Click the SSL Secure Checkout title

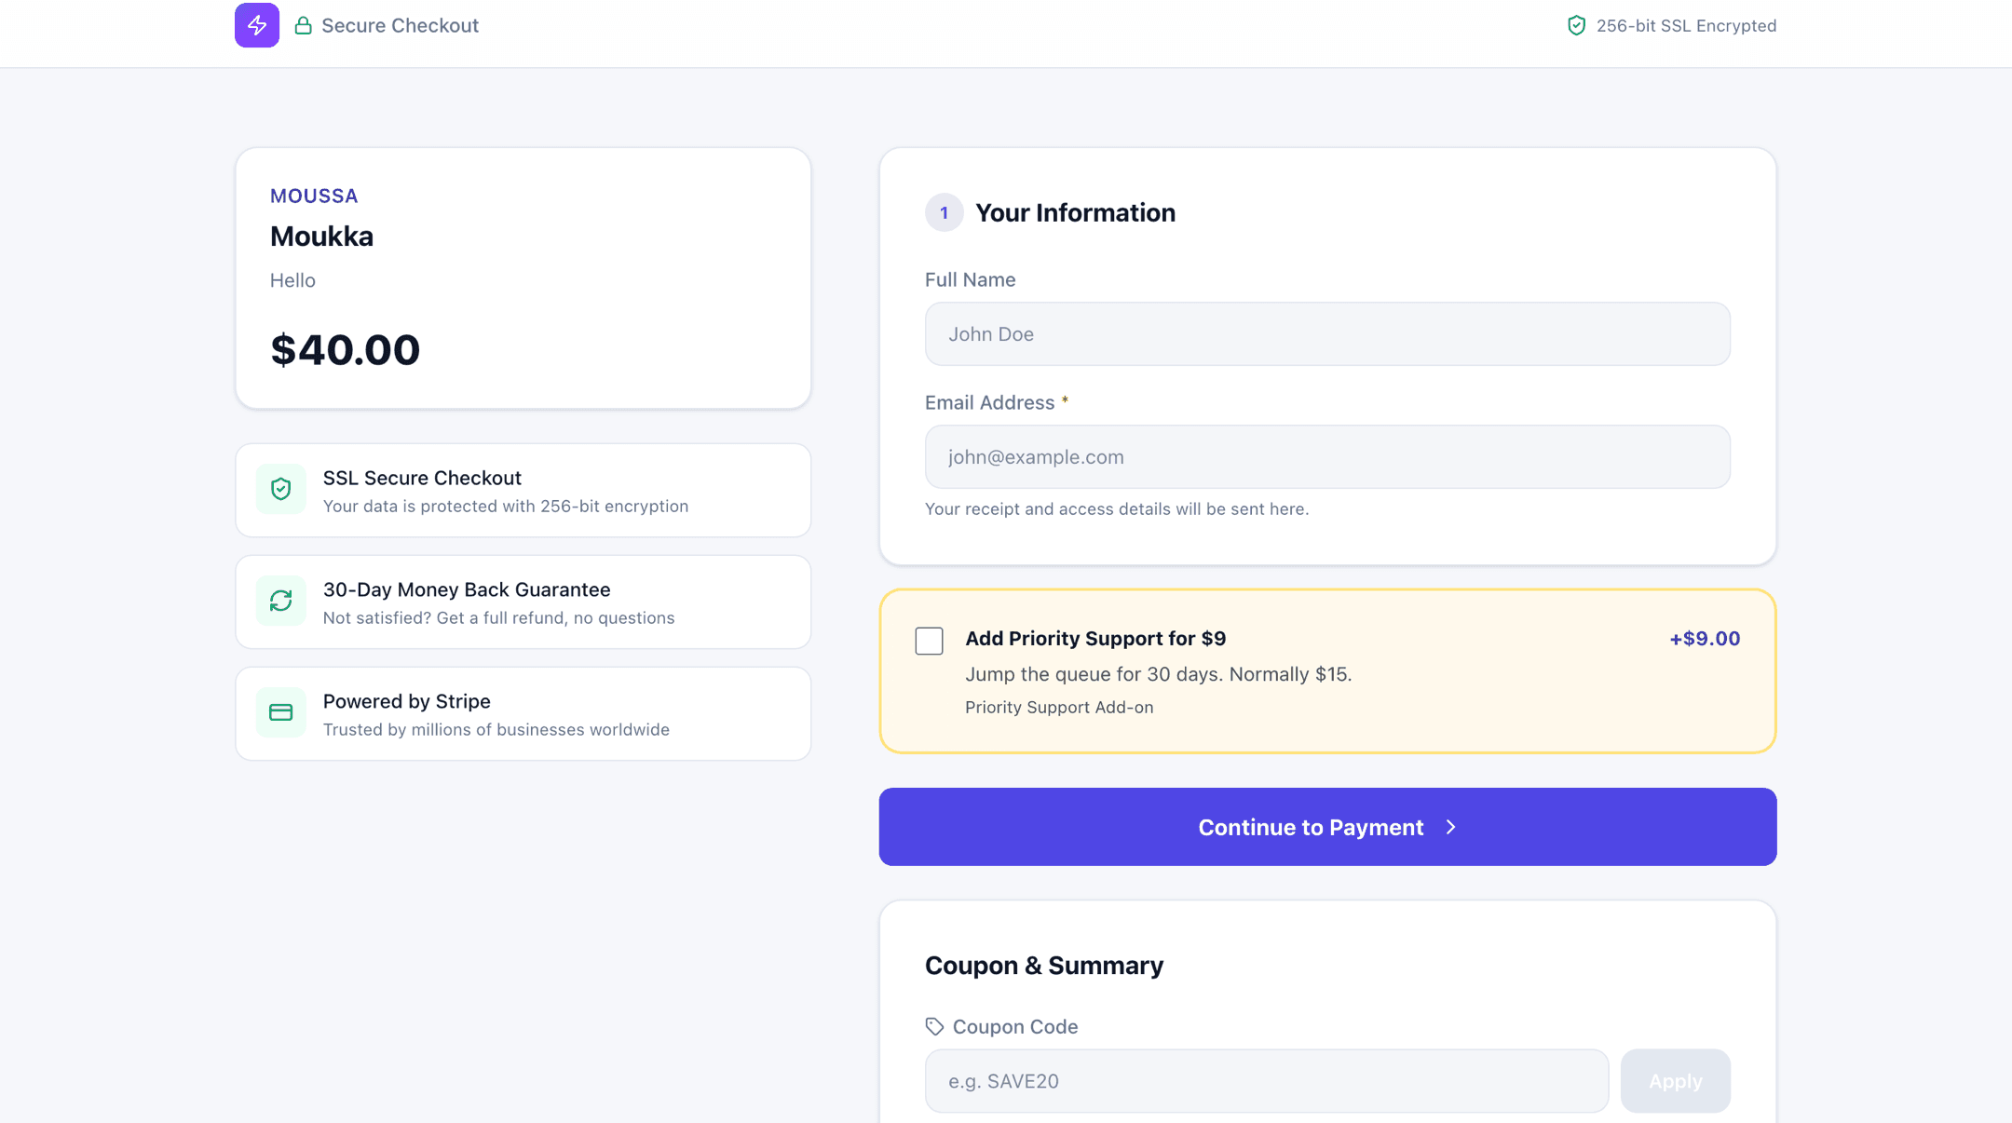(x=422, y=478)
